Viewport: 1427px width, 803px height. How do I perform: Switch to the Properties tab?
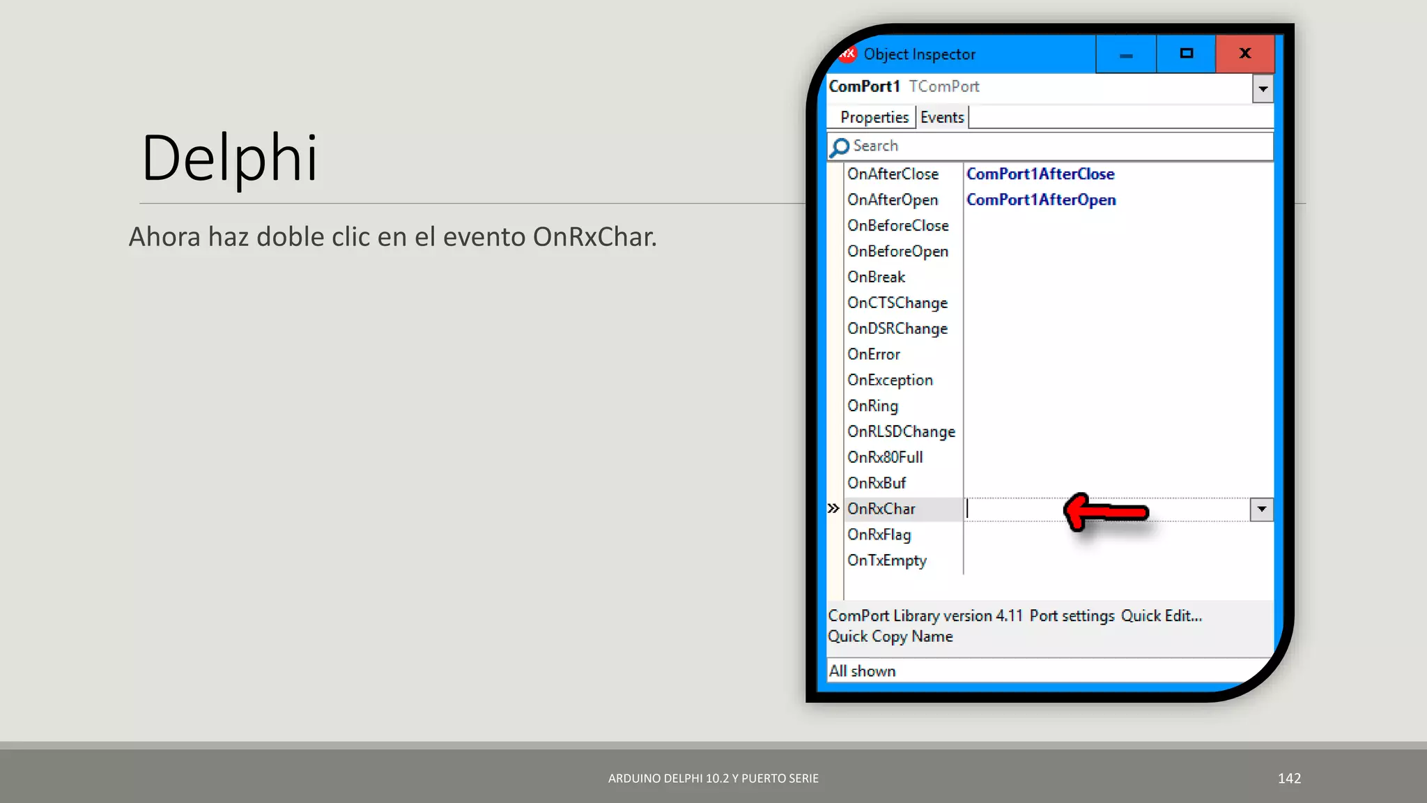point(874,117)
